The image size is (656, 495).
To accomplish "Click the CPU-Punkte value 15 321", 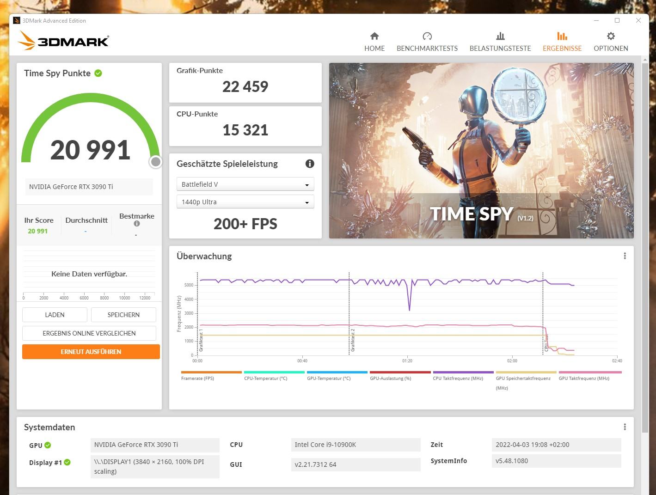I will [x=245, y=130].
